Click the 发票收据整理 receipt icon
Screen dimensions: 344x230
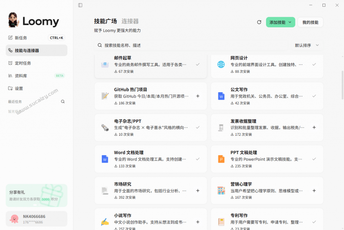click(x=221, y=128)
